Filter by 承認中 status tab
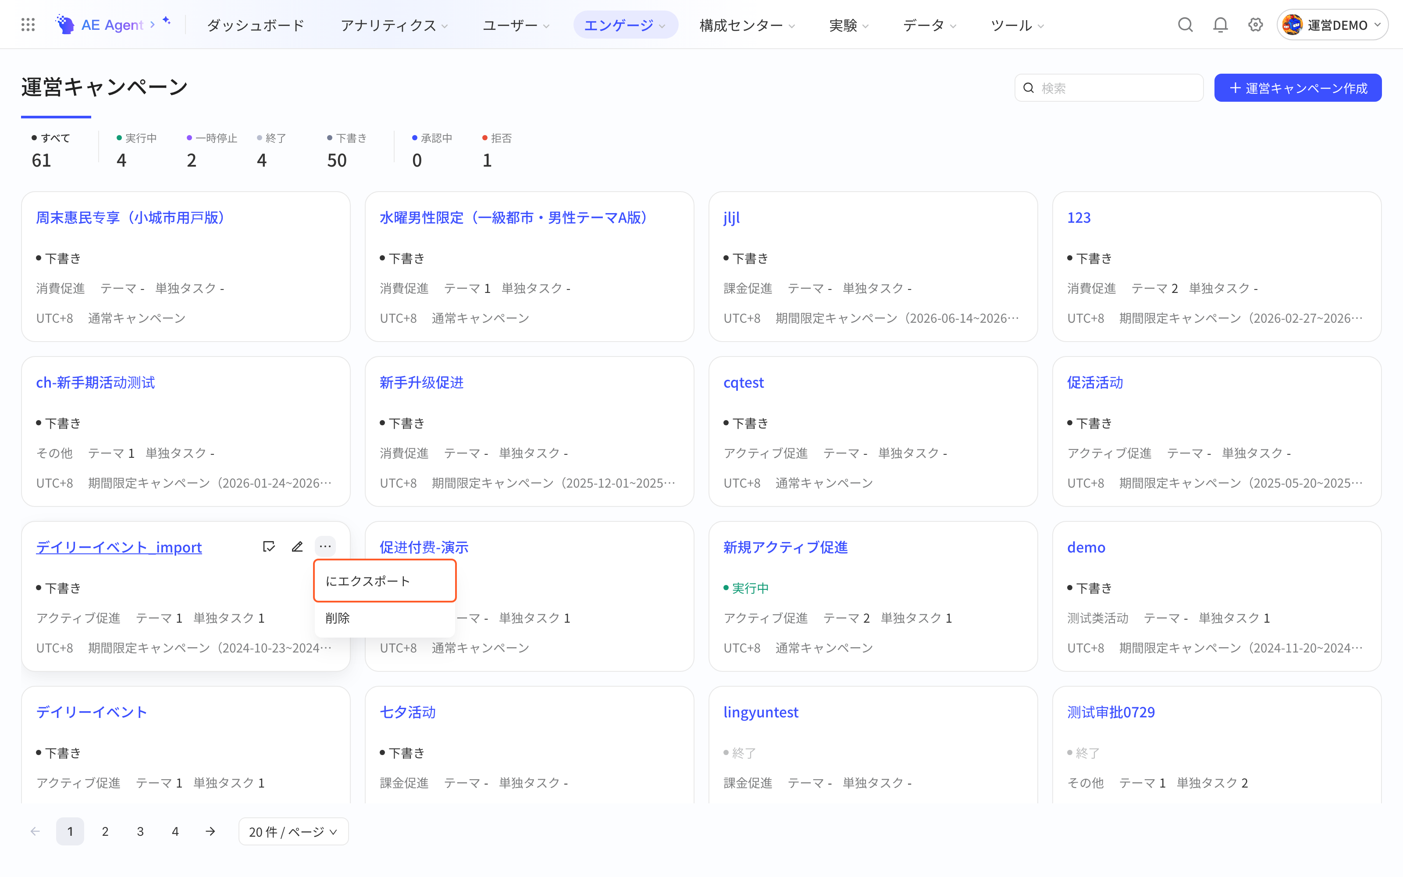The height and width of the screenshot is (877, 1403). tap(432, 150)
